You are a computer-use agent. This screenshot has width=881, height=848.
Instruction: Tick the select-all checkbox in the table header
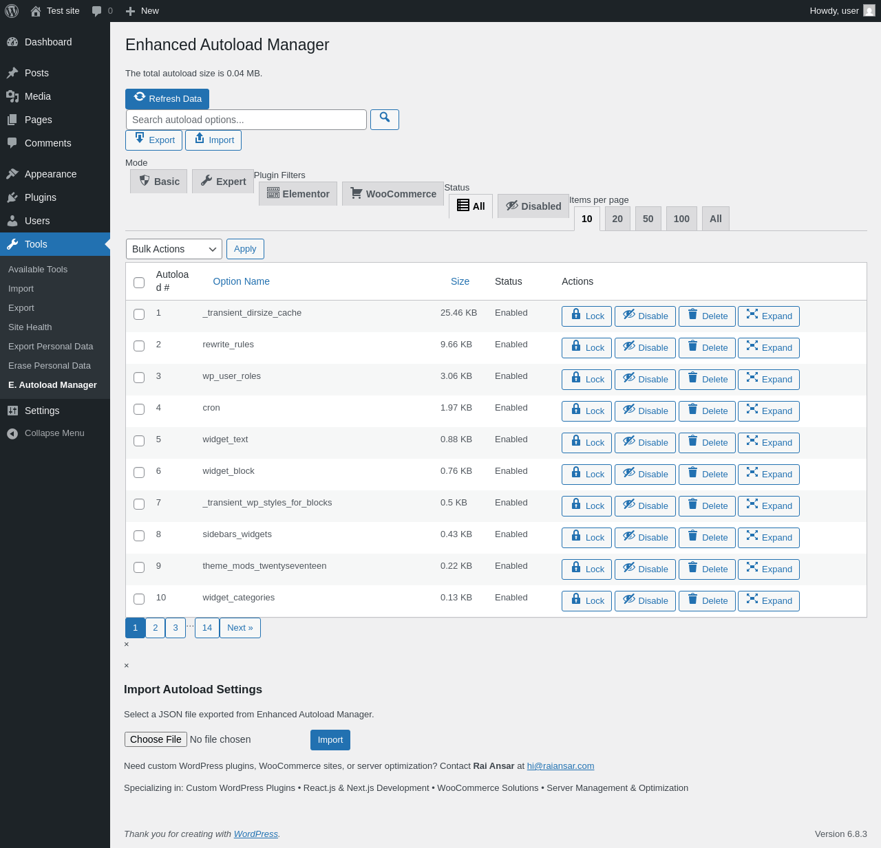139,283
